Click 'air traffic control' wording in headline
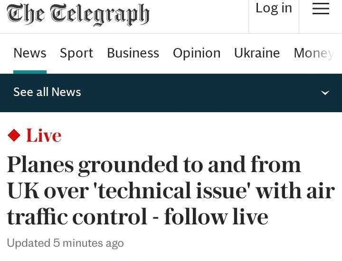342x261 pixels. click(x=76, y=217)
